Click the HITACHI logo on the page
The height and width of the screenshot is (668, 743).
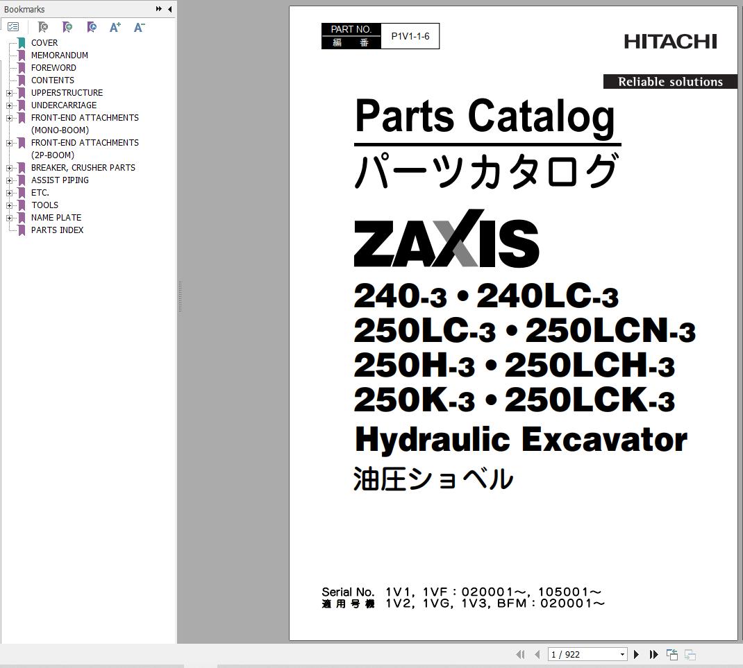click(670, 41)
